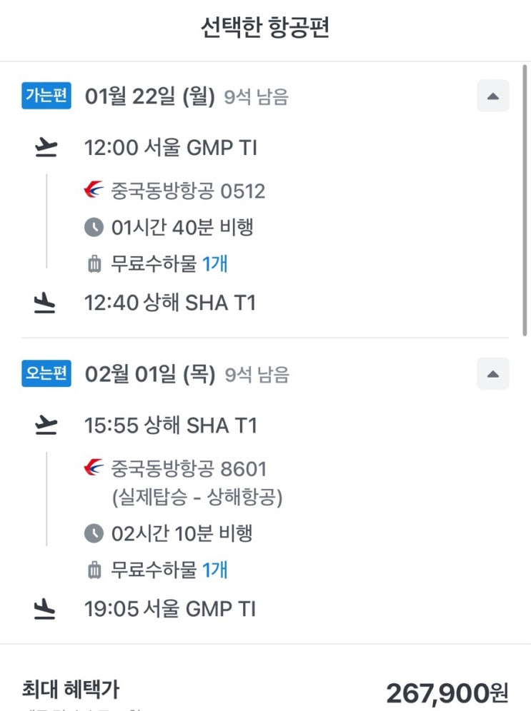Click the luggage icon in the outbound flight
This screenshot has height=711, width=531.
tap(94, 263)
